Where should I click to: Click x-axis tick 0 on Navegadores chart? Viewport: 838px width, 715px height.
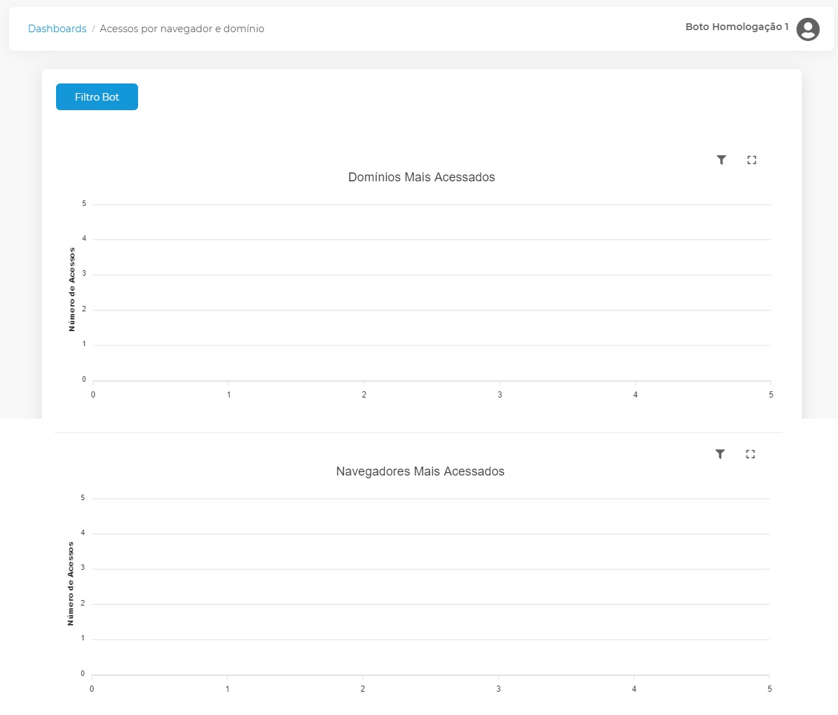[x=92, y=689]
